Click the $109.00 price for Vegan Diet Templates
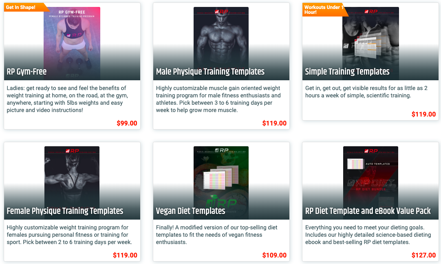The height and width of the screenshot is (264, 441). coord(274,255)
